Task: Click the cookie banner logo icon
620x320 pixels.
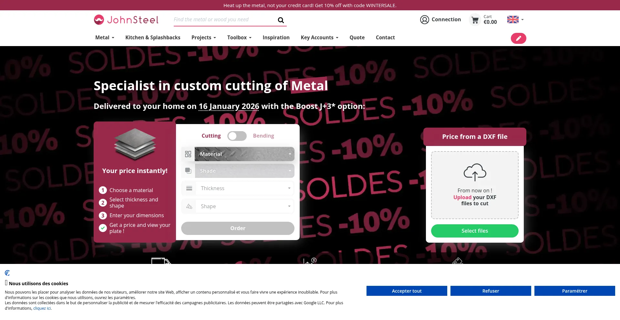Action: [7, 273]
